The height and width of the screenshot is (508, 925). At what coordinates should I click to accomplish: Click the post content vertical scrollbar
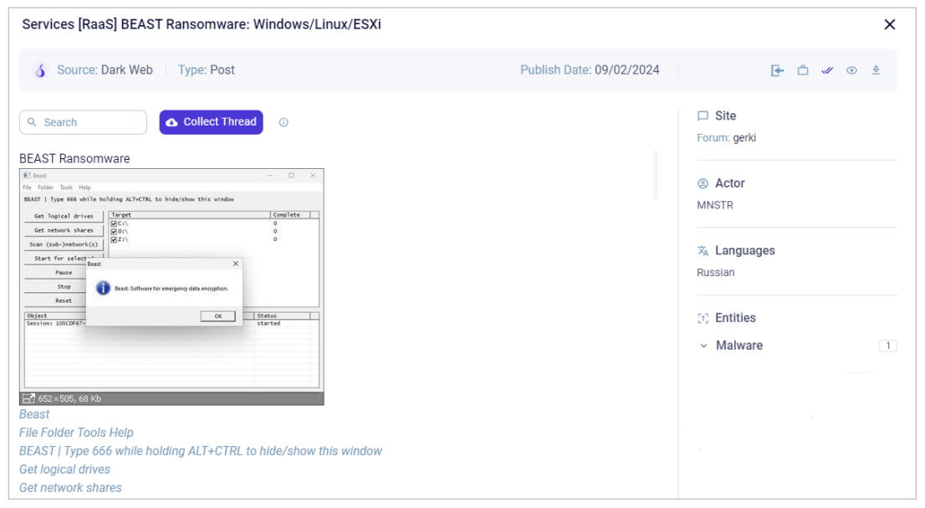[x=656, y=175]
